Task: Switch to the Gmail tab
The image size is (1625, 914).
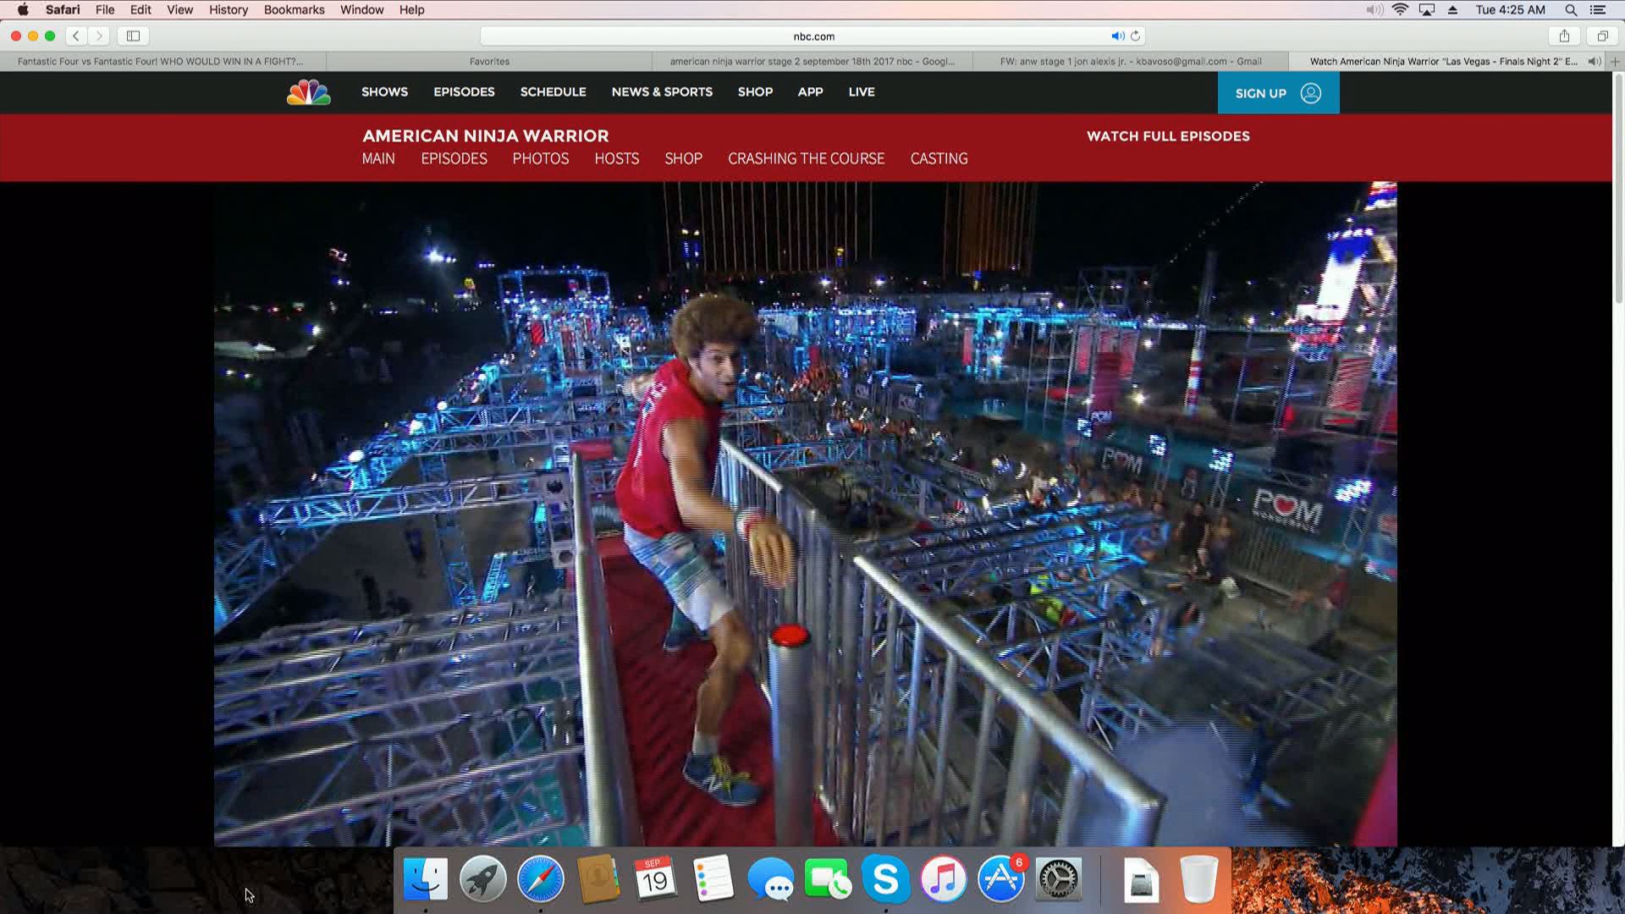Action: [1130, 61]
